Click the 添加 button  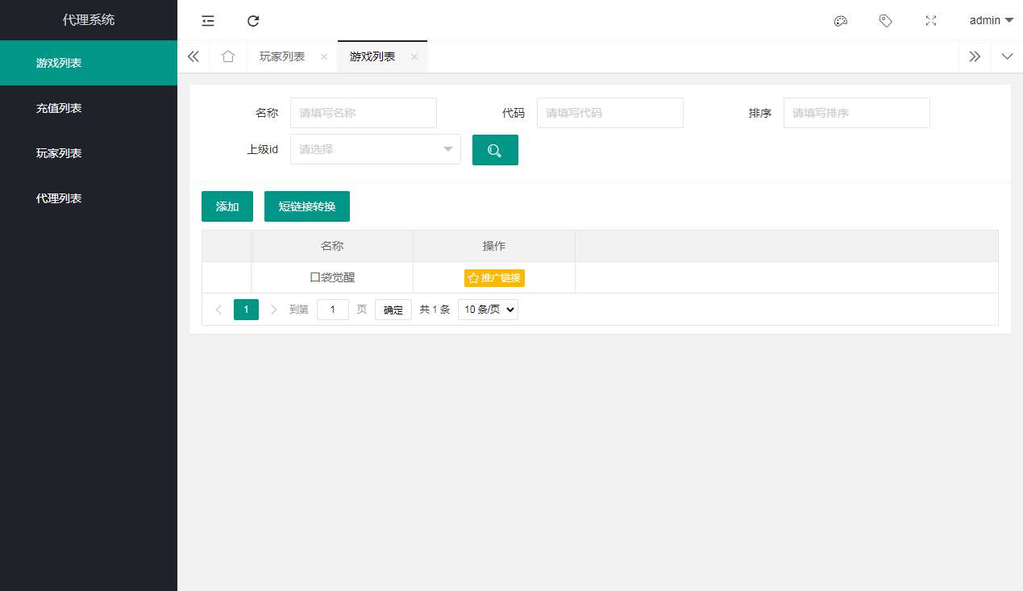pyautogui.click(x=227, y=206)
